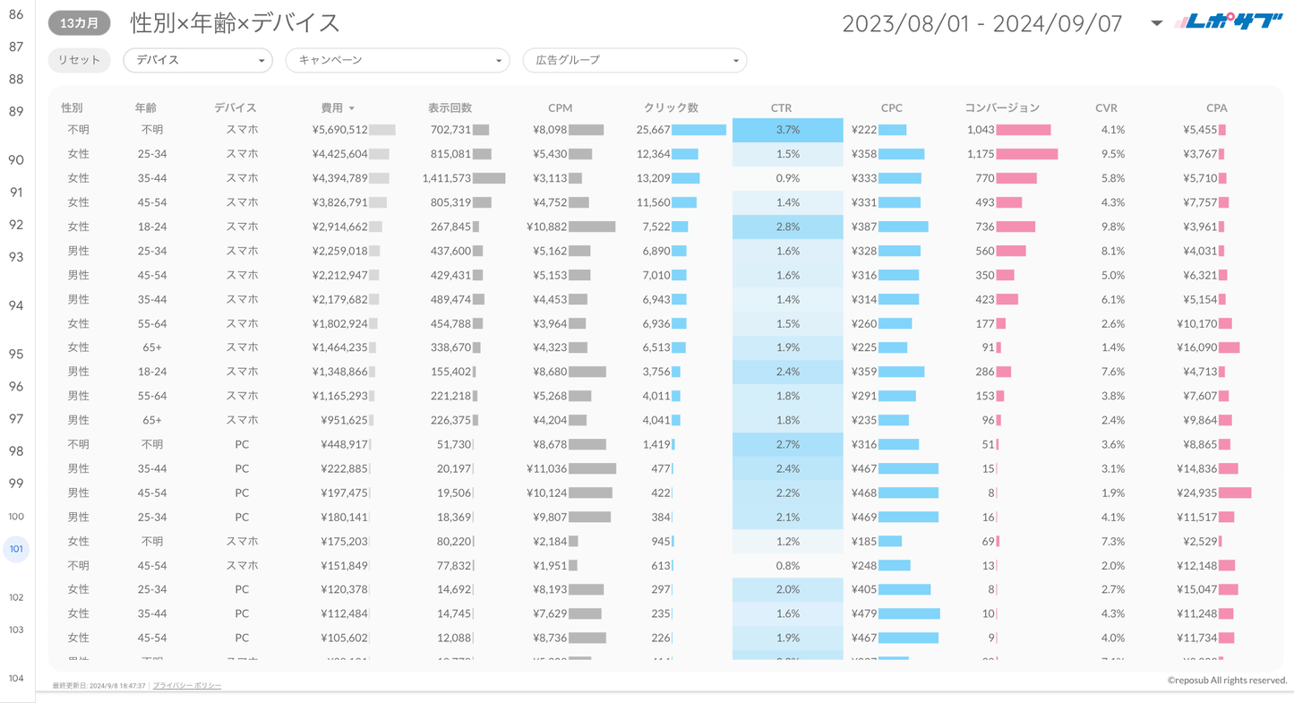
Task: Open the プライバシー ポリシー link
Action: (186, 685)
